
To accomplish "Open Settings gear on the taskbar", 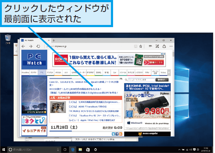I will click(95, 150).
